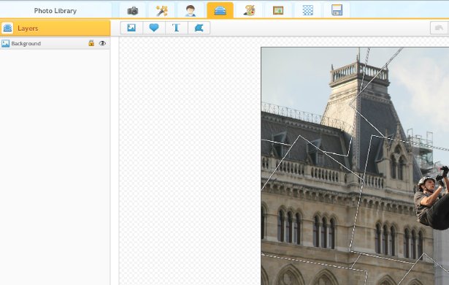Click the floppy disk save tab
This screenshot has width=449, height=285.
coord(337,11)
